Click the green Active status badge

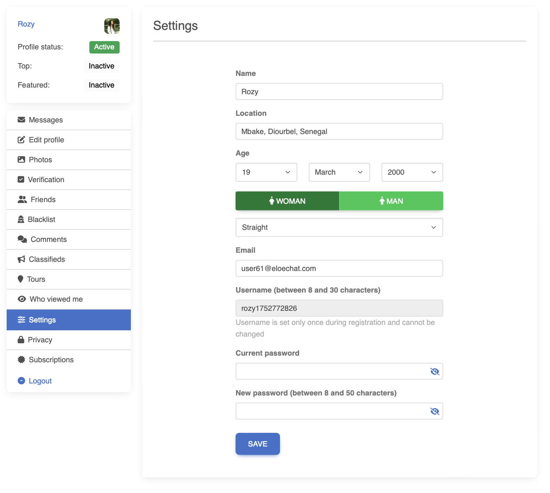[x=104, y=47]
